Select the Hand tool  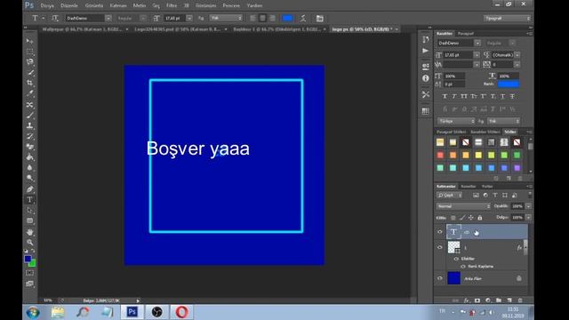point(29,232)
